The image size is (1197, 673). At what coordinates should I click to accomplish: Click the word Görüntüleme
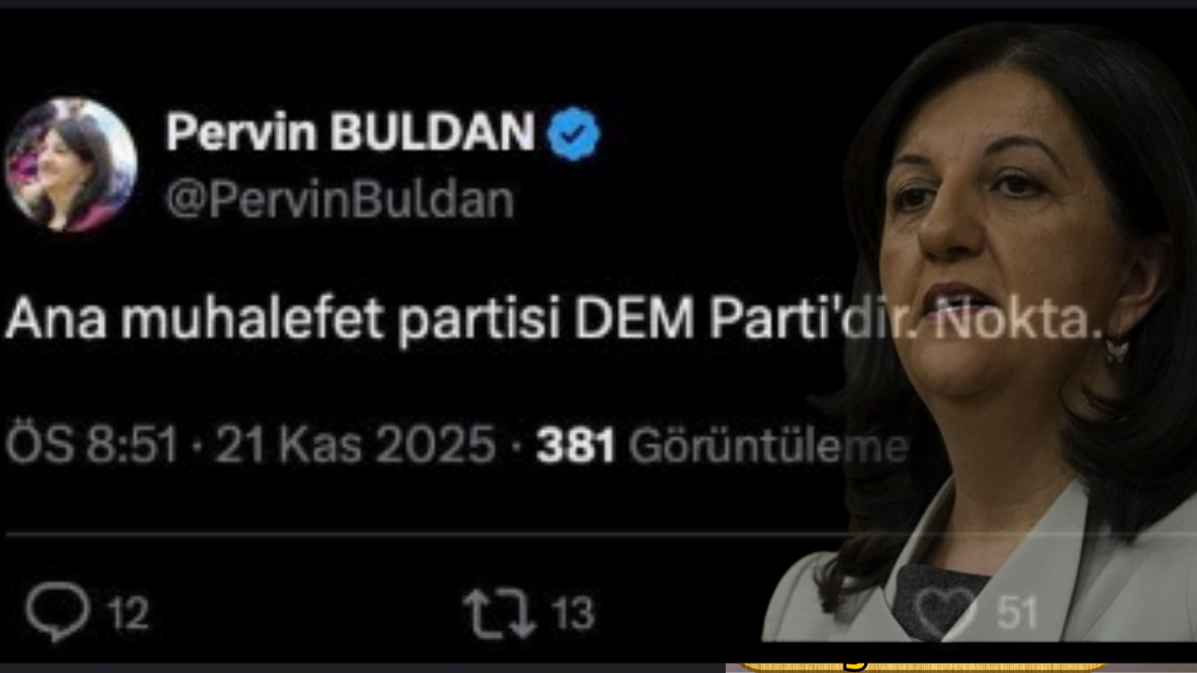click(x=768, y=447)
